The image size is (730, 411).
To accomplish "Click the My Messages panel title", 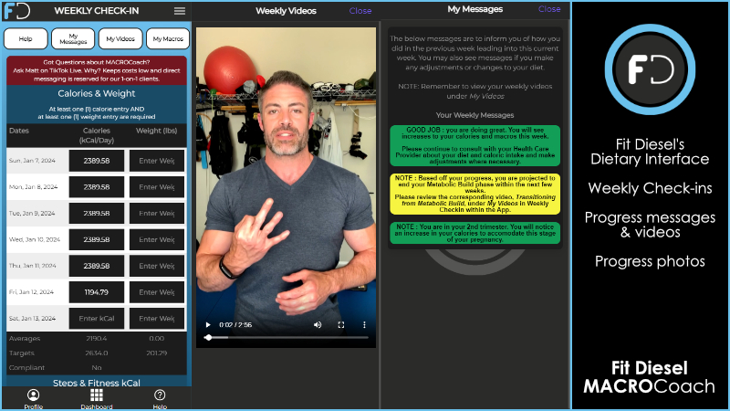I will coord(474,9).
